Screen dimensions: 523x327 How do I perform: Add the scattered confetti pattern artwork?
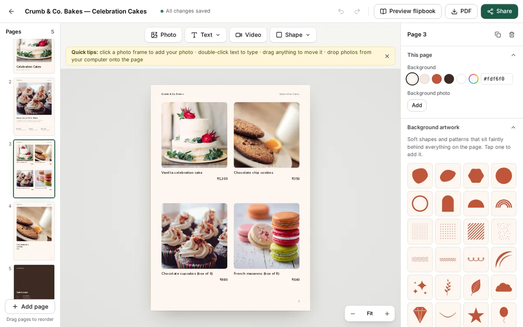tap(504, 232)
